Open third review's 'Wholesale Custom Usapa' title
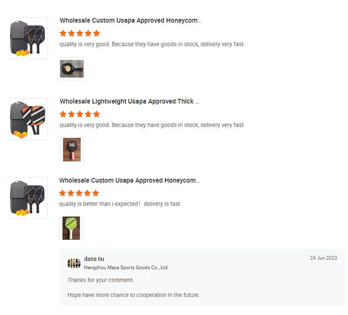Image resolution: width=348 pixels, height=315 pixels. (129, 180)
